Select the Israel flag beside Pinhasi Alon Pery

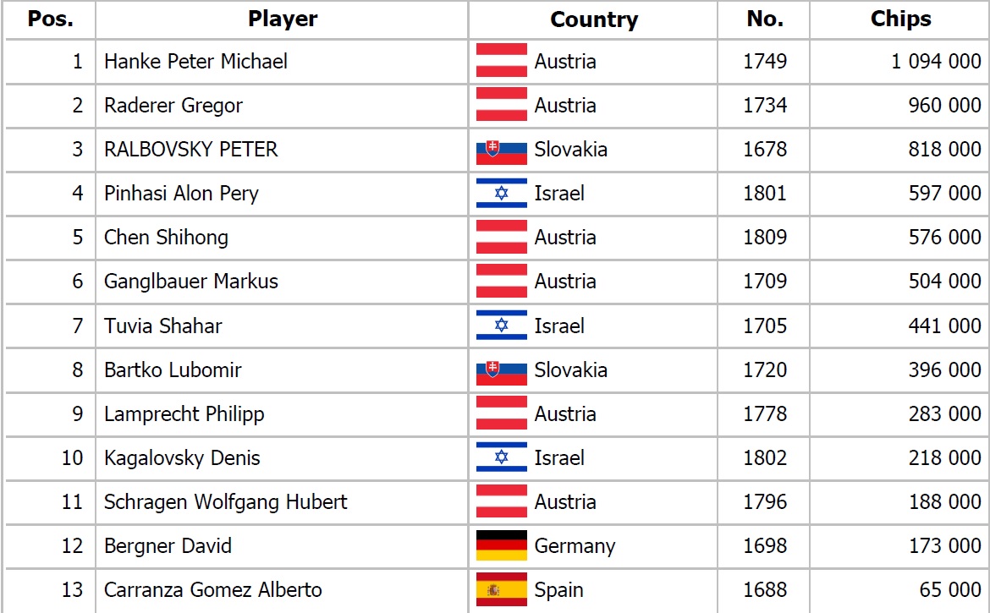coord(501,193)
